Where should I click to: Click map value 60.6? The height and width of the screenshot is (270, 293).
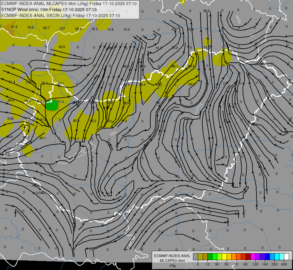(x=76, y=121)
